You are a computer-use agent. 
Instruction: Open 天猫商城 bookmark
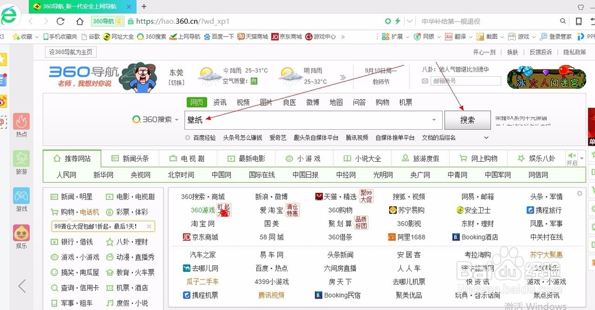point(253,36)
